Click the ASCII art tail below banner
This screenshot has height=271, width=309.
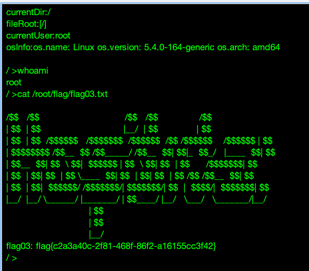coord(96,222)
